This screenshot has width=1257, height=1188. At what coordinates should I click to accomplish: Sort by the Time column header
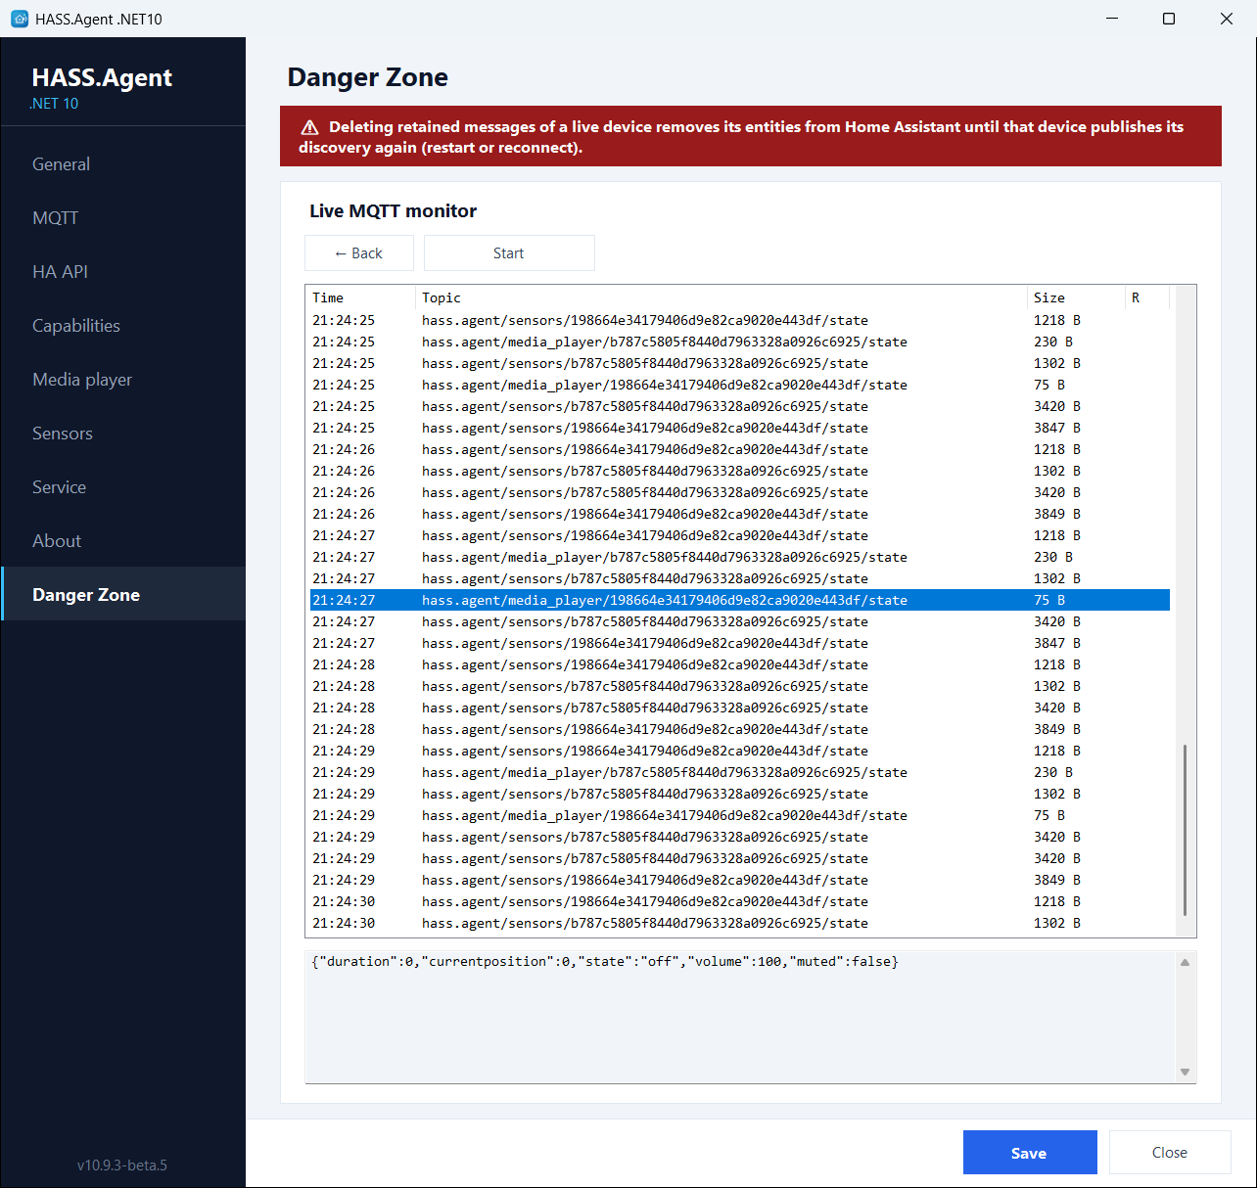click(x=361, y=297)
